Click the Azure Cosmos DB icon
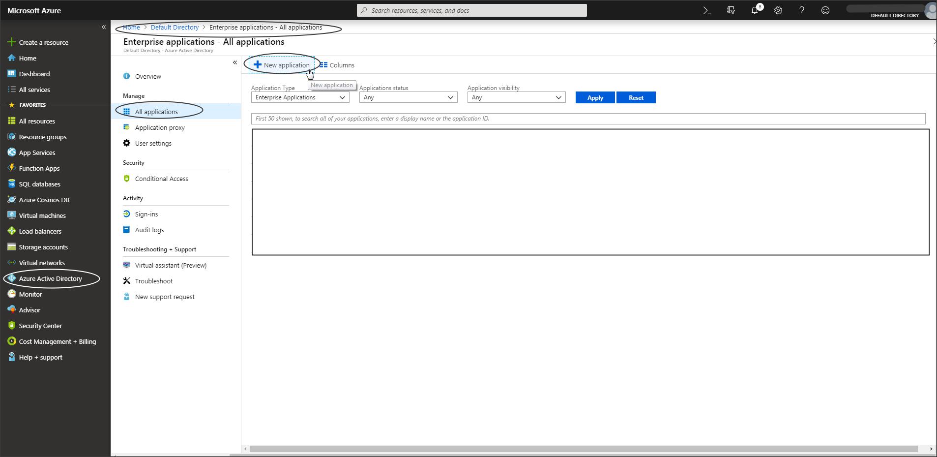The width and height of the screenshot is (937, 457). [x=12, y=200]
